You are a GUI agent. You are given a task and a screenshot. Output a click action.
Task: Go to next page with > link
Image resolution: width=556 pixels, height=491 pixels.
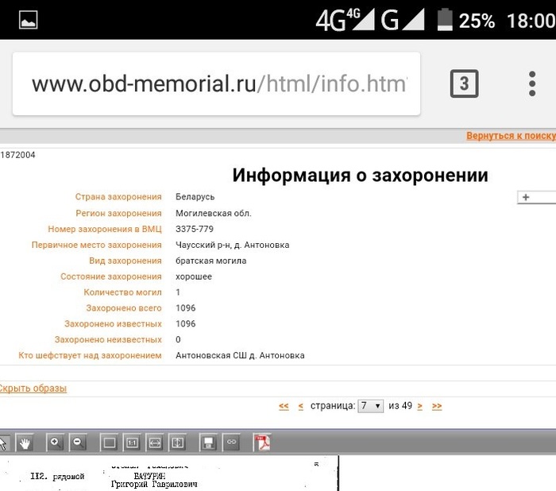[x=420, y=406]
